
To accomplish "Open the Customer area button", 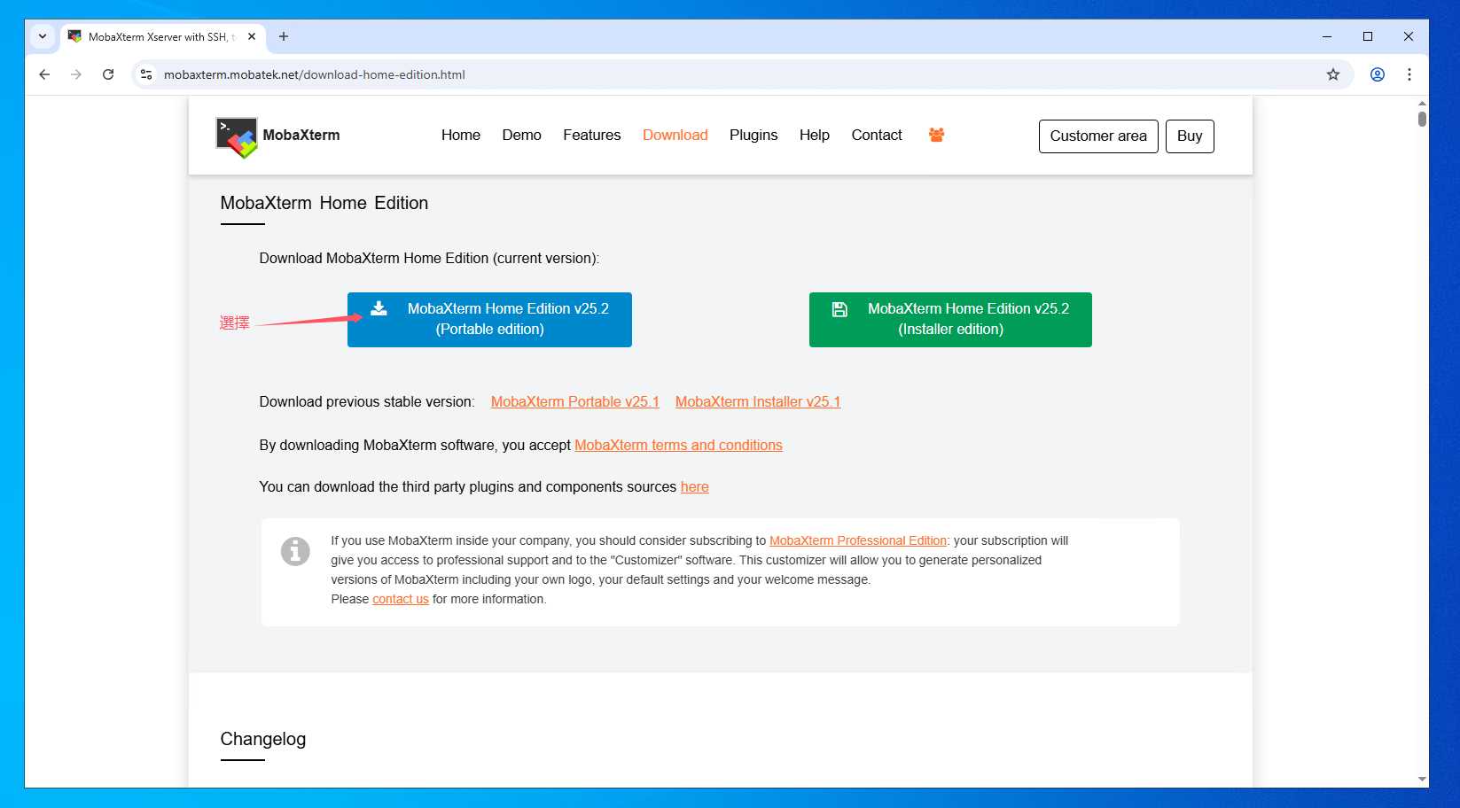I will [x=1097, y=136].
